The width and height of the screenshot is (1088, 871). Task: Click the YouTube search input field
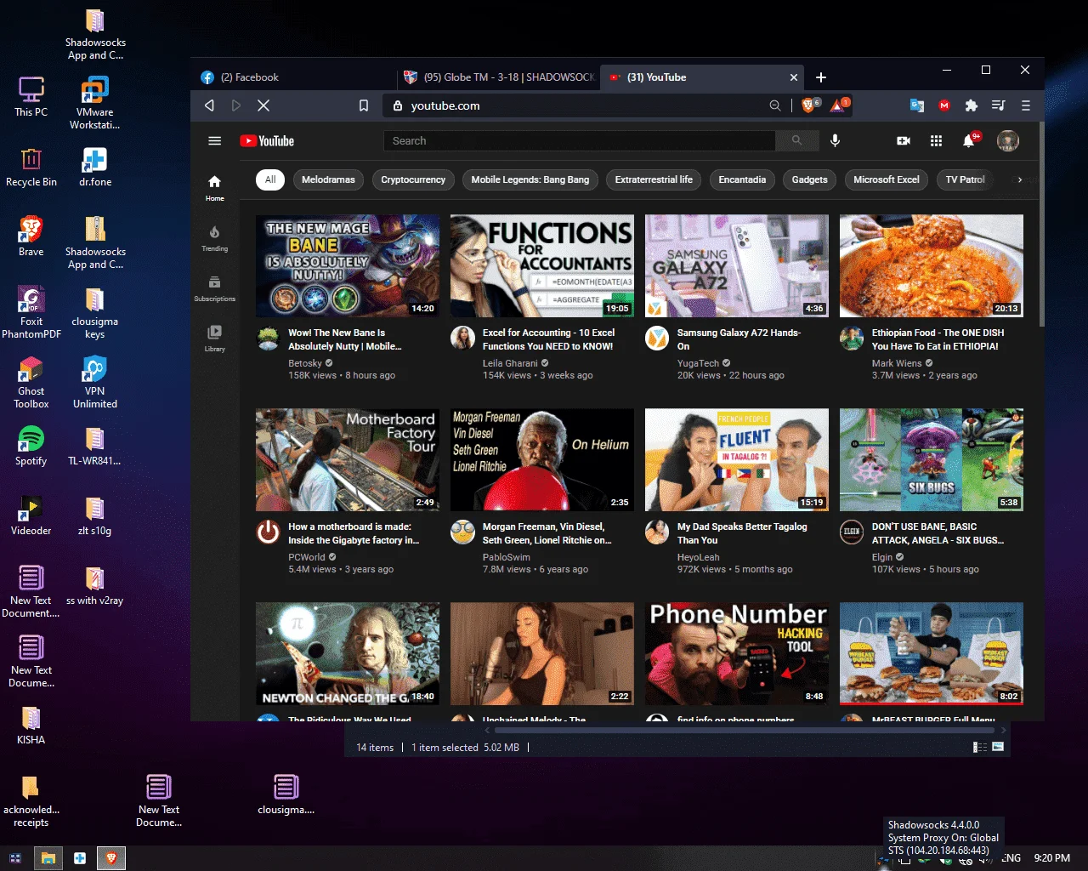(x=579, y=141)
